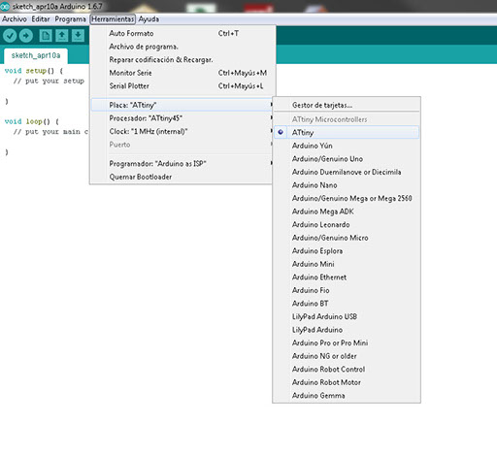The height and width of the screenshot is (456, 497).
Task: Click the New sketch file icon
Action: tap(46, 35)
